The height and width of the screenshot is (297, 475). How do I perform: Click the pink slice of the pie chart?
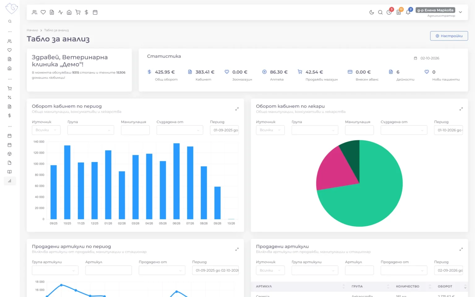336,170
